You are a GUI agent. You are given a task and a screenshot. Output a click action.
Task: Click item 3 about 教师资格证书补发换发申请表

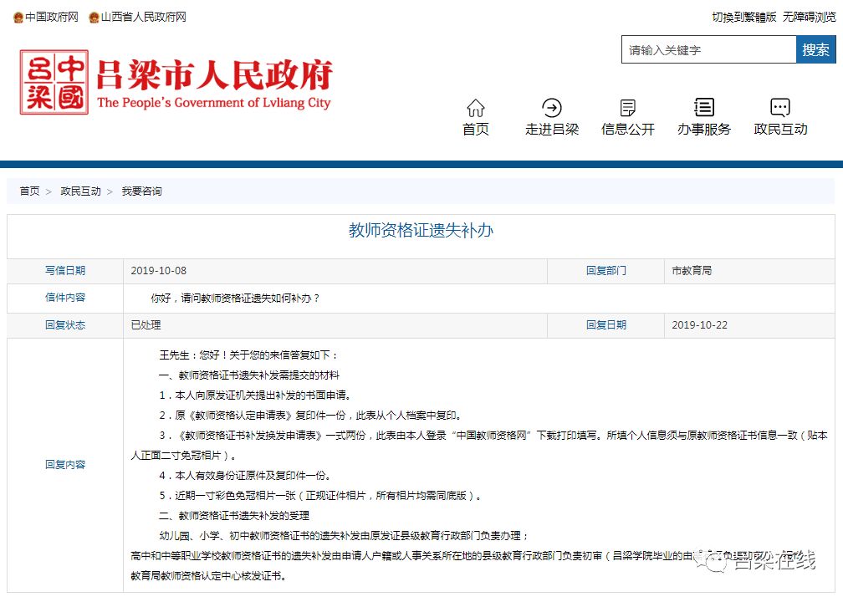[x=478, y=446]
